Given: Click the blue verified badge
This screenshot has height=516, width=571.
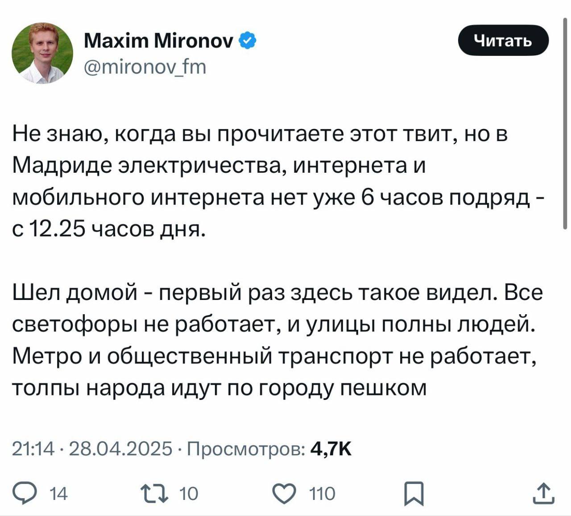Looking at the screenshot, I should [x=248, y=41].
